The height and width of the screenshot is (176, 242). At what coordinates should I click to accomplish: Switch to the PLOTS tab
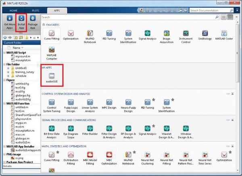click(35, 10)
